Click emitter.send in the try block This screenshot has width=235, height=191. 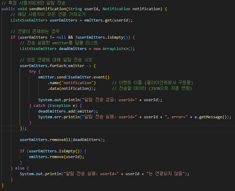point(52,77)
